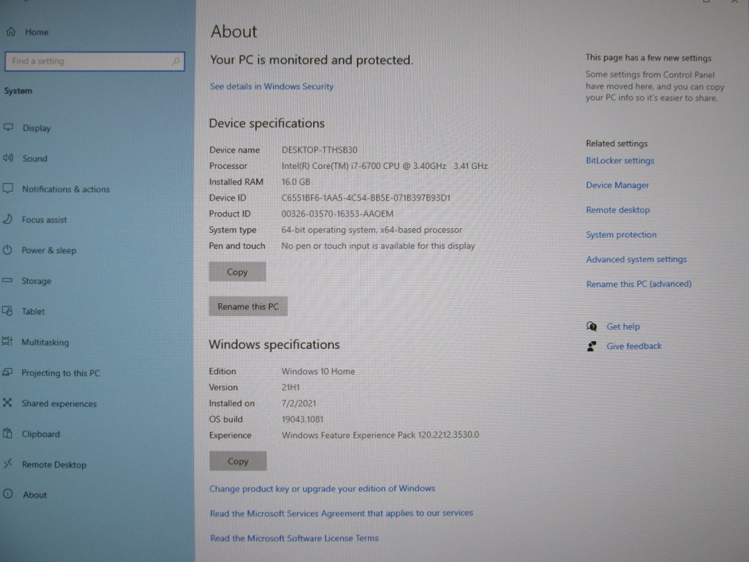Image resolution: width=749 pixels, height=562 pixels.
Task: Select the System type value text
Action: pos(372,230)
